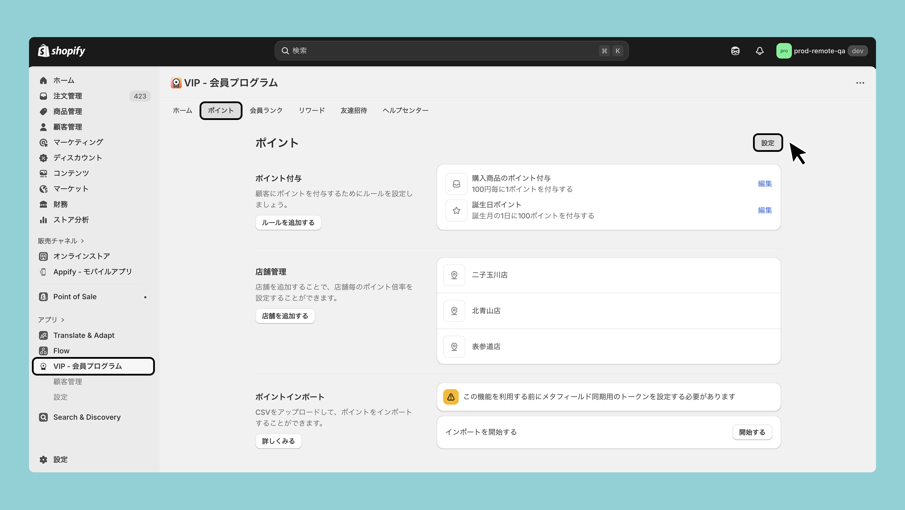Screen dimensions: 905x510
Task: Click the notification bell icon
Action: [760, 51]
